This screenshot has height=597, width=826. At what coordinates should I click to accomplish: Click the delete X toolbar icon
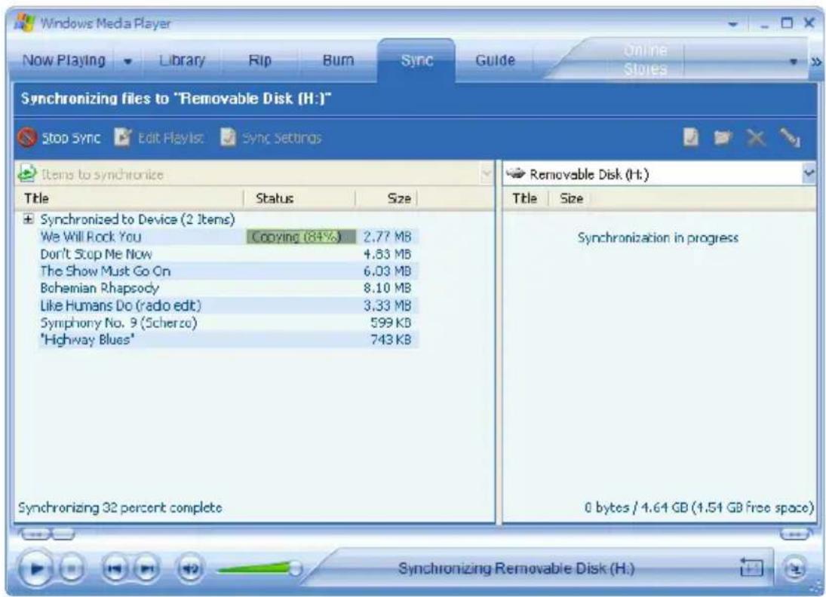pos(756,138)
